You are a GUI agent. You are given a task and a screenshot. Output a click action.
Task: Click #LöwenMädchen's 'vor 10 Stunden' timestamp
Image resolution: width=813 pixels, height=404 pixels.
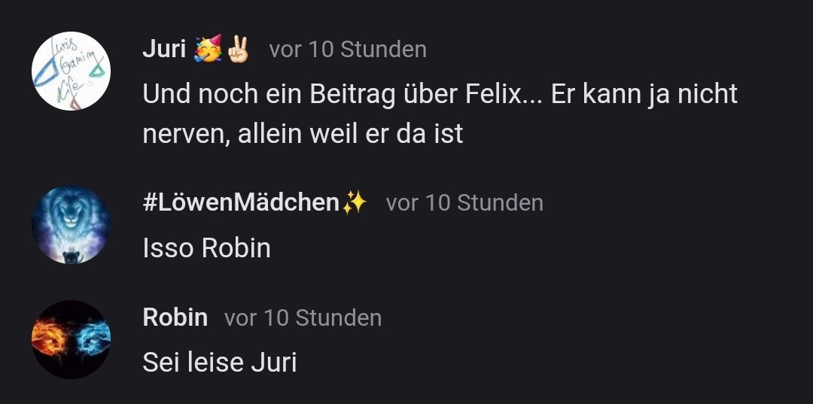[464, 202]
